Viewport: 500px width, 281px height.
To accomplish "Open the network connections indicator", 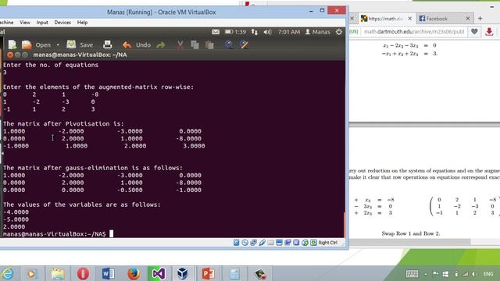I will pyautogui.click(x=254, y=32).
